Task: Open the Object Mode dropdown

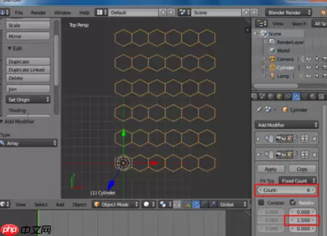Action: coord(115,205)
